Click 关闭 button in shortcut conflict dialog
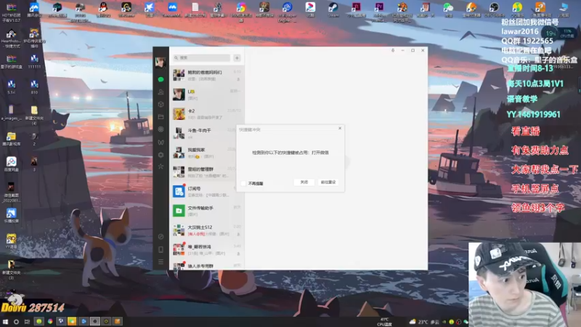The width and height of the screenshot is (581, 327). click(304, 182)
